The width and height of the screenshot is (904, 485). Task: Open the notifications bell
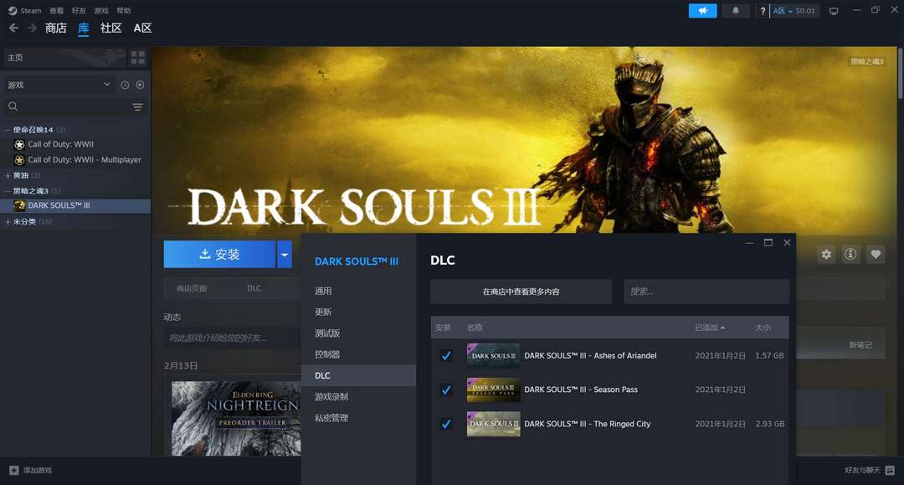(736, 10)
